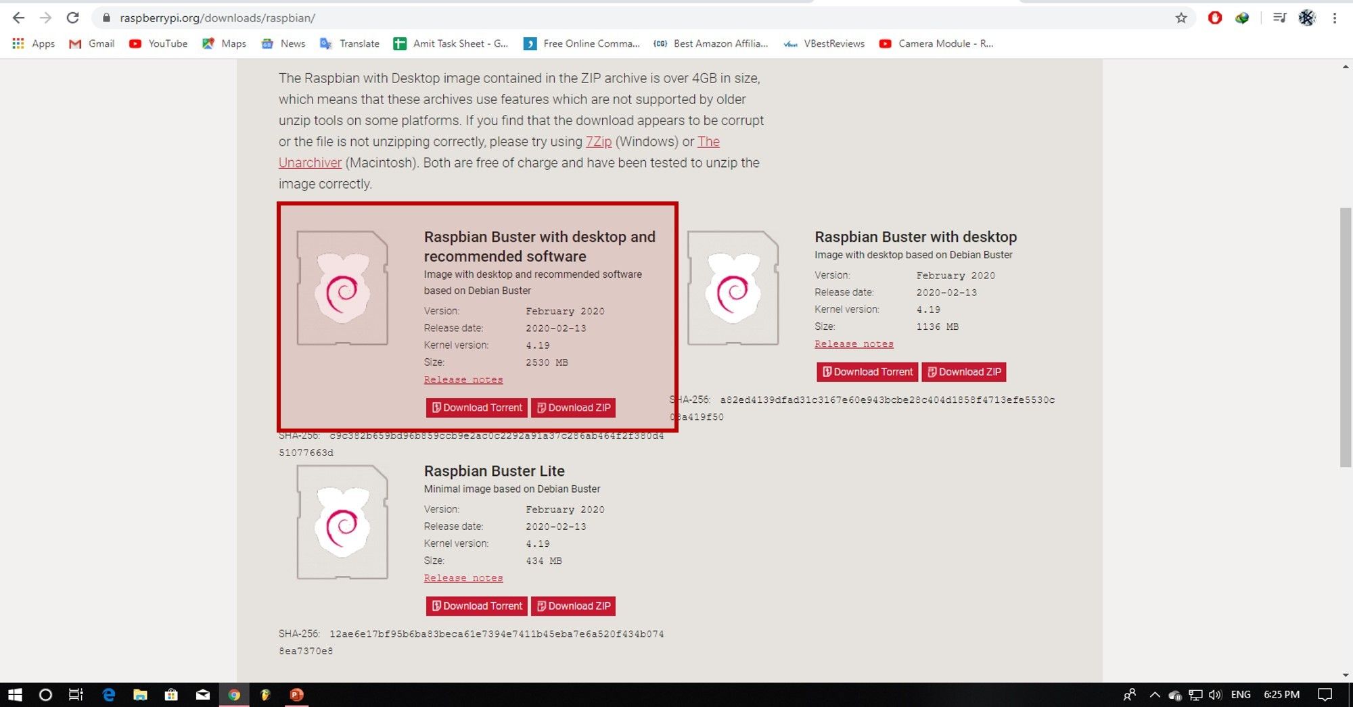1353x707 pixels.
Task: Open Microsoft Edge from the taskbar
Action: point(108,695)
